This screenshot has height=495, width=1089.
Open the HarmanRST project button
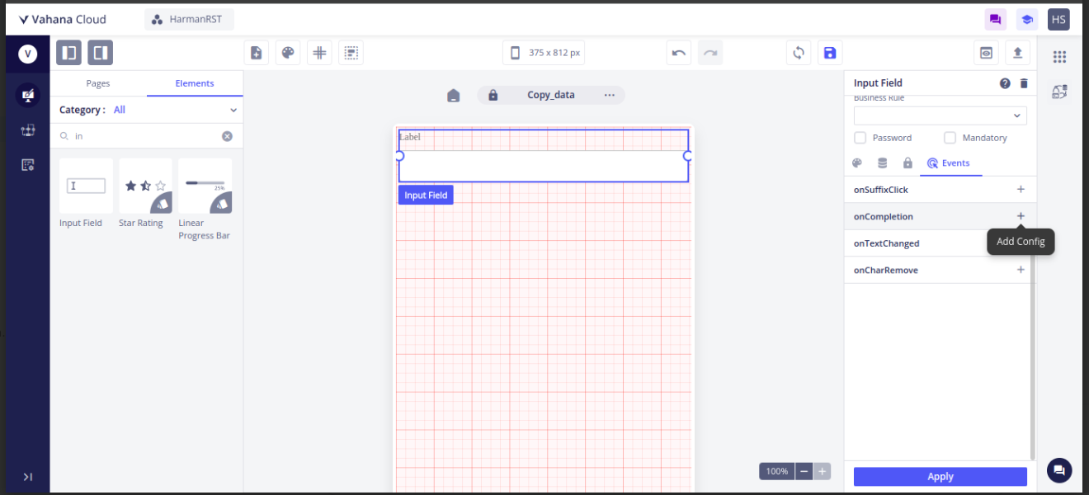[x=189, y=19]
